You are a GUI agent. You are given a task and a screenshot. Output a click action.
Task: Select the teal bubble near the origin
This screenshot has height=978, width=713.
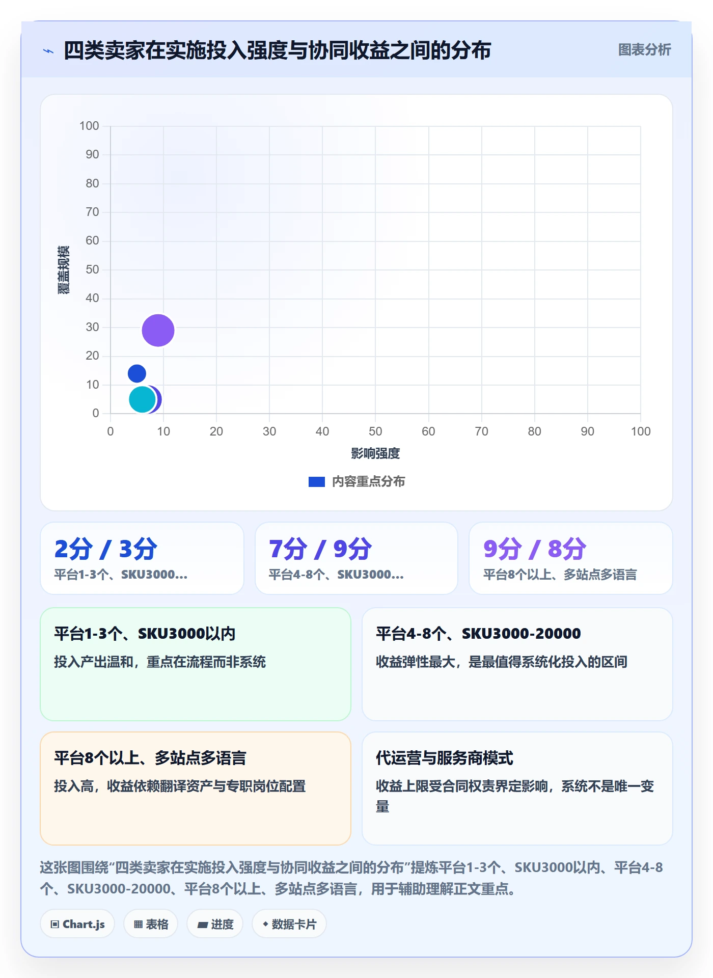click(x=142, y=399)
